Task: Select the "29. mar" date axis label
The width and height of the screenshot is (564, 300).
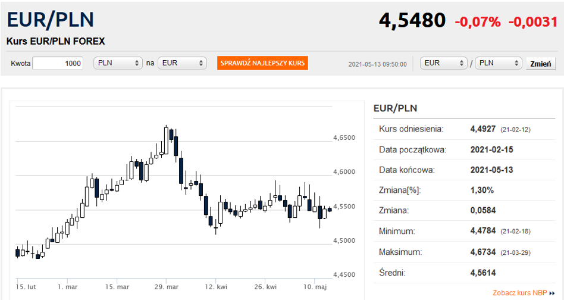Action: (167, 286)
